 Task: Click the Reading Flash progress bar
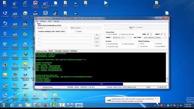pos(102,84)
